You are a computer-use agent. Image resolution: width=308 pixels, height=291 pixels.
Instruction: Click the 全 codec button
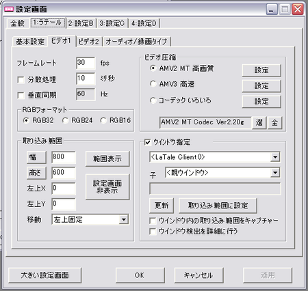pyautogui.click(x=274, y=123)
